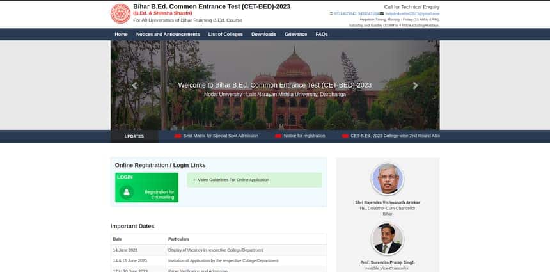This screenshot has height=272, width=550.
Task: Click 'Shri Rajendra Vishwanath Arlekar' name text
Action: tap(388, 202)
